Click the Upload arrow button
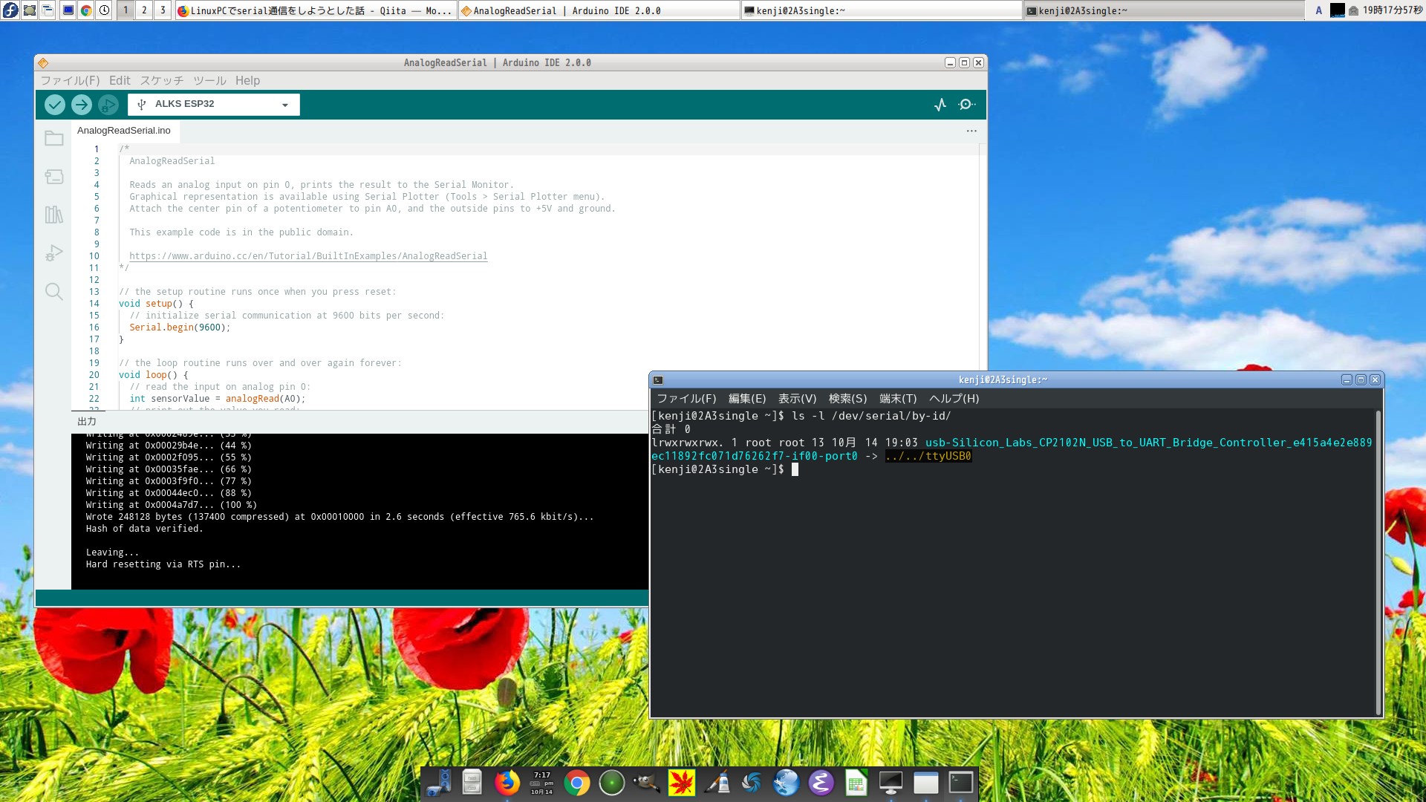The image size is (1426, 802). [x=82, y=105]
